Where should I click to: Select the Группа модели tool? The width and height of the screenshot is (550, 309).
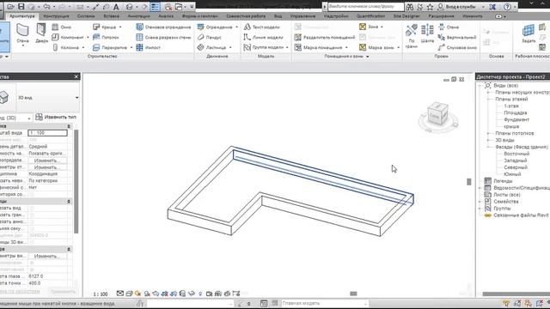264,47
